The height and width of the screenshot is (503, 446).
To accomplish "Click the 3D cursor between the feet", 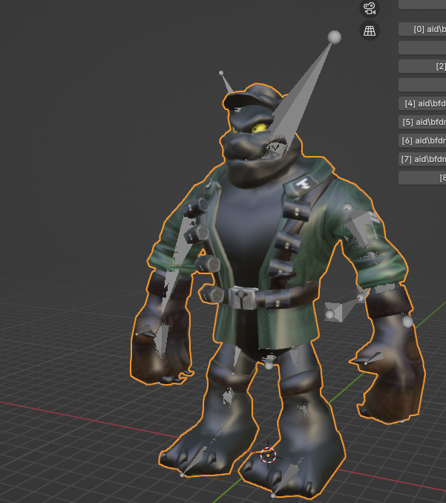I will point(268,455).
